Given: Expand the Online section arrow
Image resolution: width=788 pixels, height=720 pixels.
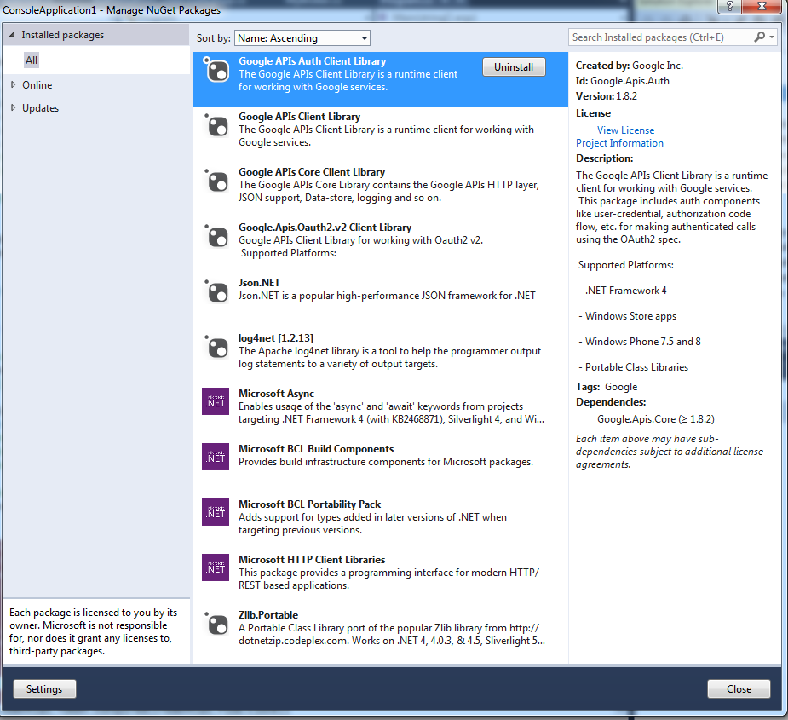Looking at the screenshot, I should (x=13, y=85).
